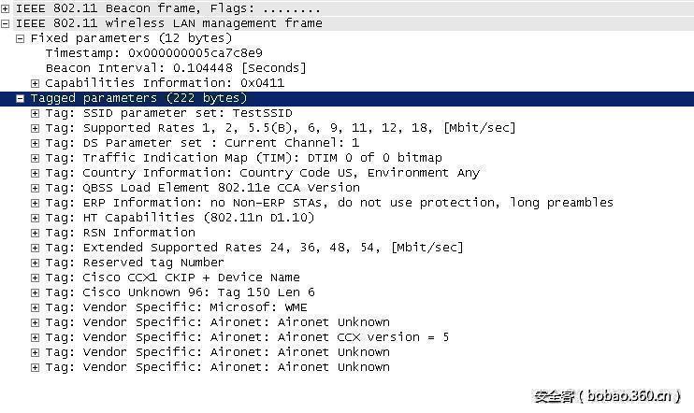
Task: Expand DS Parameter set Current Channel tag
Action: coord(36,143)
